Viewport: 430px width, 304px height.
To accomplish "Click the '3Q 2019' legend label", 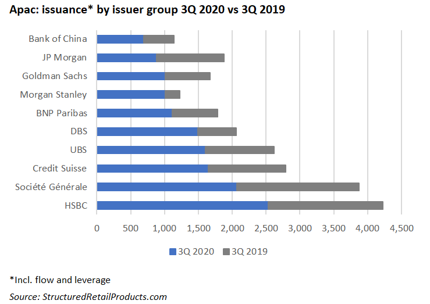I will (250, 252).
